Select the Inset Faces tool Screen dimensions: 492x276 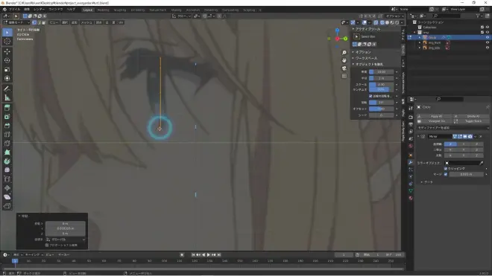7,117
